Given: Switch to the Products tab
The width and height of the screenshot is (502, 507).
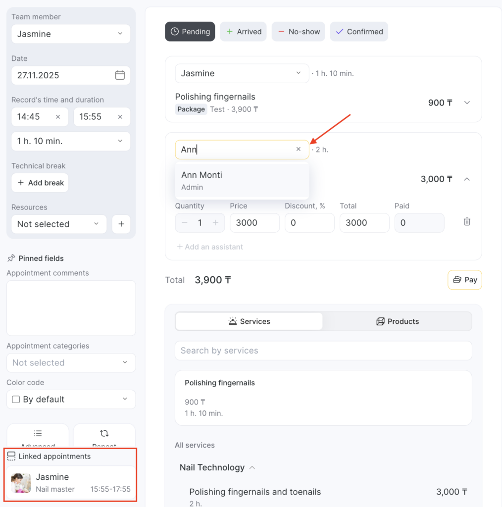Looking at the screenshot, I should tap(397, 321).
